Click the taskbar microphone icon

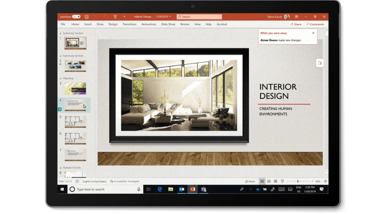pyautogui.click(x=139, y=189)
